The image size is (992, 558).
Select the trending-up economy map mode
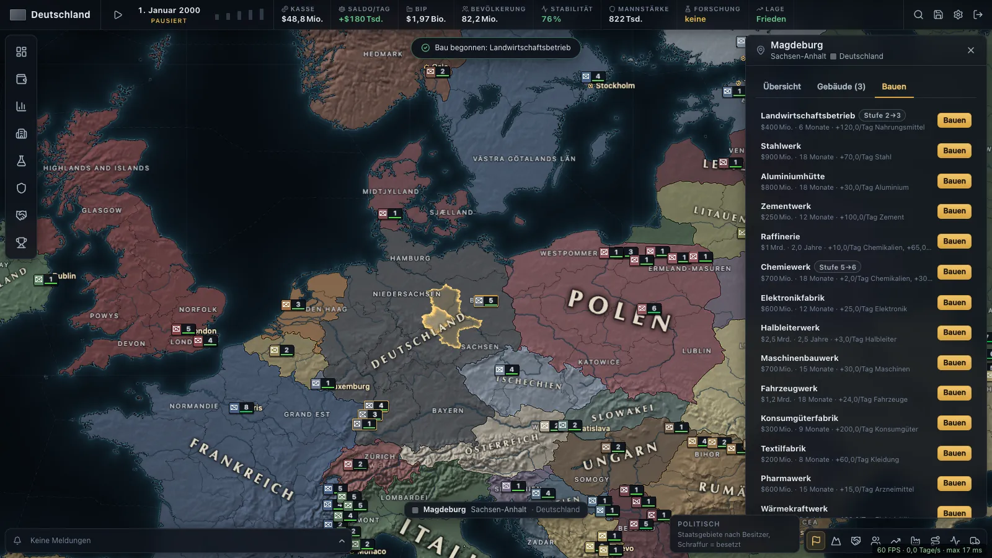point(895,541)
